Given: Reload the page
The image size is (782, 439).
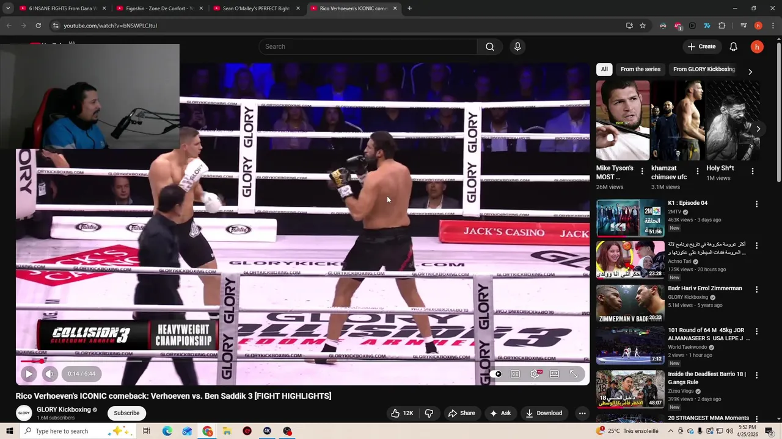Looking at the screenshot, I should (38, 26).
